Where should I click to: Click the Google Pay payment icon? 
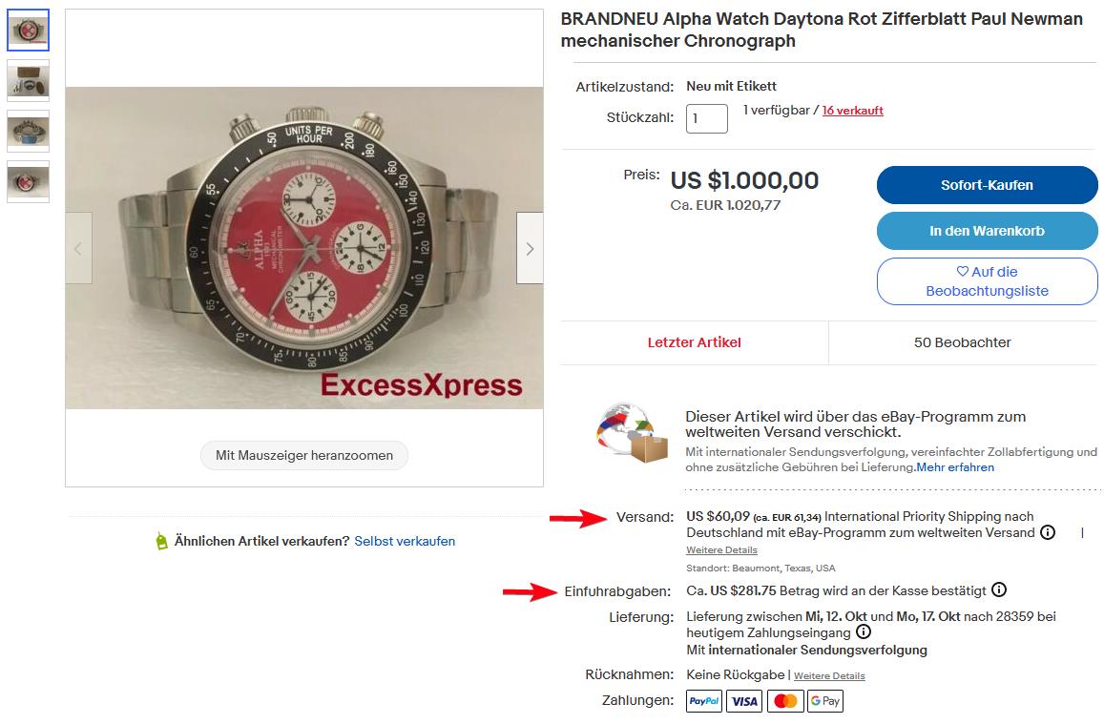[x=825, y=701]
